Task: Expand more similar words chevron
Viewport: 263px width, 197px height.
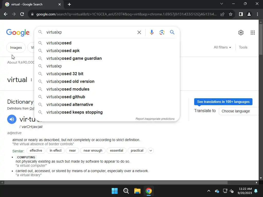Action: 151,151
